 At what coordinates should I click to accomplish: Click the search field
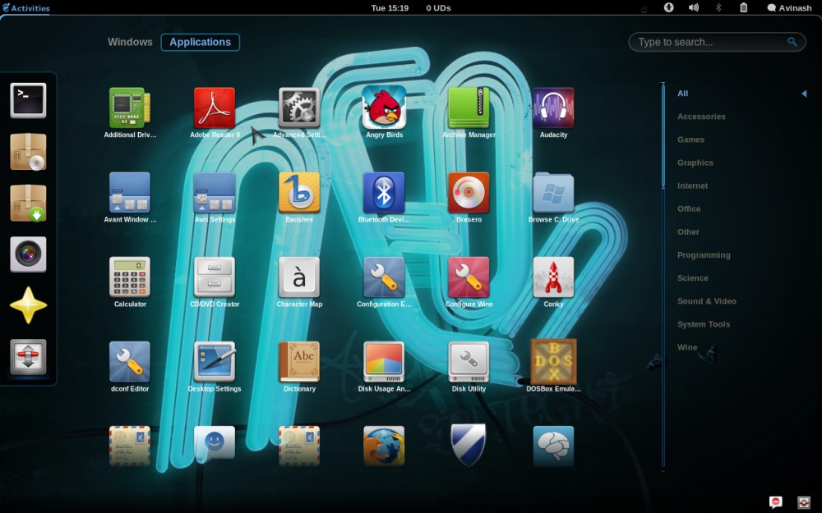coord(717,42)
